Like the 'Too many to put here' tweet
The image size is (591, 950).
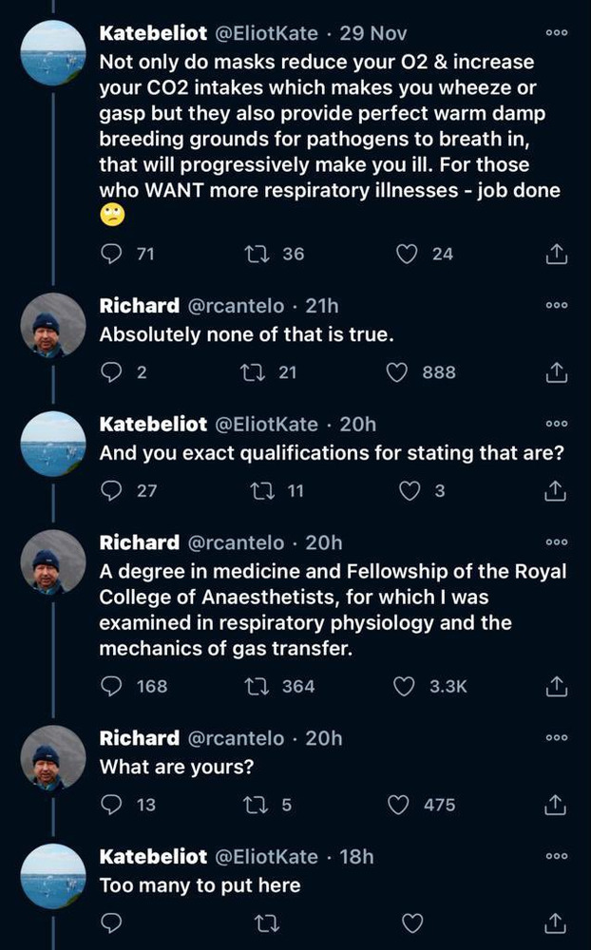411,923
